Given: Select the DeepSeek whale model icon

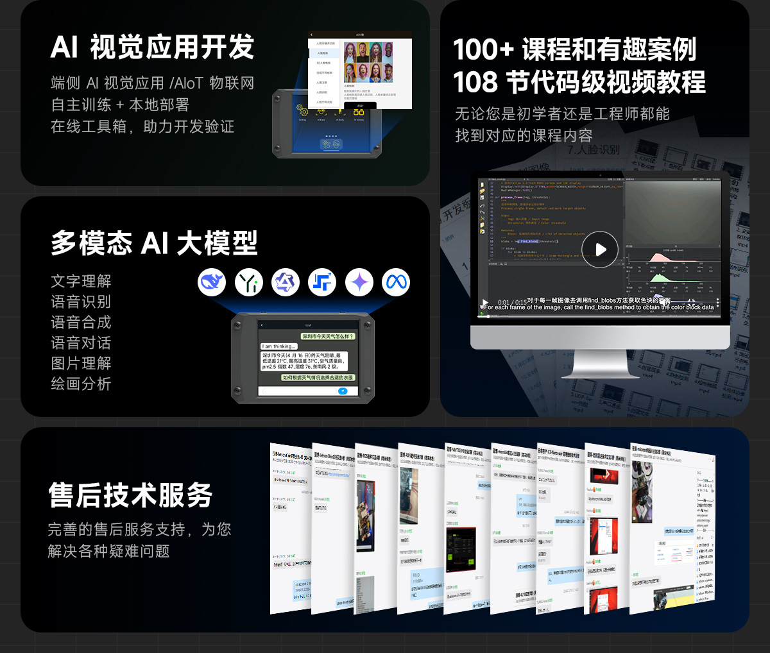Looking at the screenshot, I should tap(212, 282).
